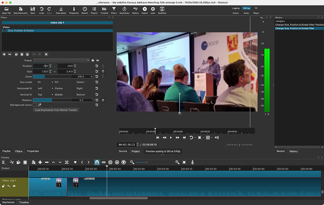Expand the grid overlay options
The height and width of the screenshot is (205, 324).
pyautogui.click(x=212, y=138)
